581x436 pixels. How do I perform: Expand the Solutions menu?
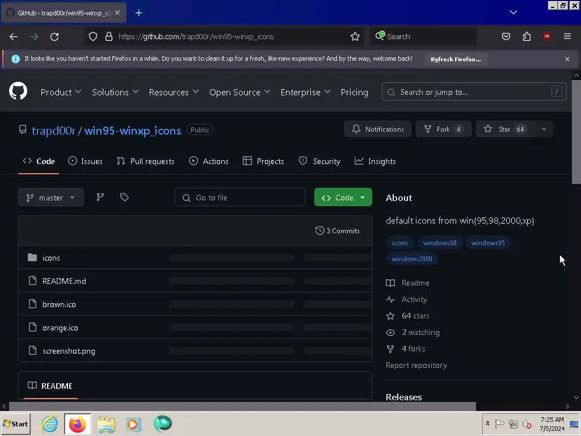pyautogui.click(x=115, y=92)
